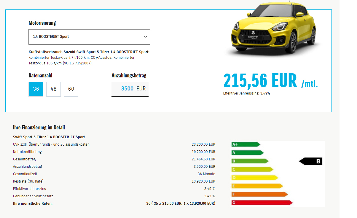Image resolution: width=357 pixels, height=218 pixels.
Task: Click the A+ green efficiency bar
Action: pyautogui.click(x=246, y=144)
